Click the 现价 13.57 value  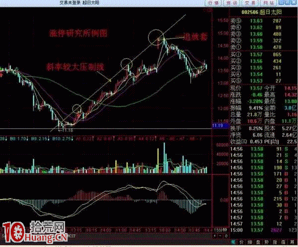(256, 88)
